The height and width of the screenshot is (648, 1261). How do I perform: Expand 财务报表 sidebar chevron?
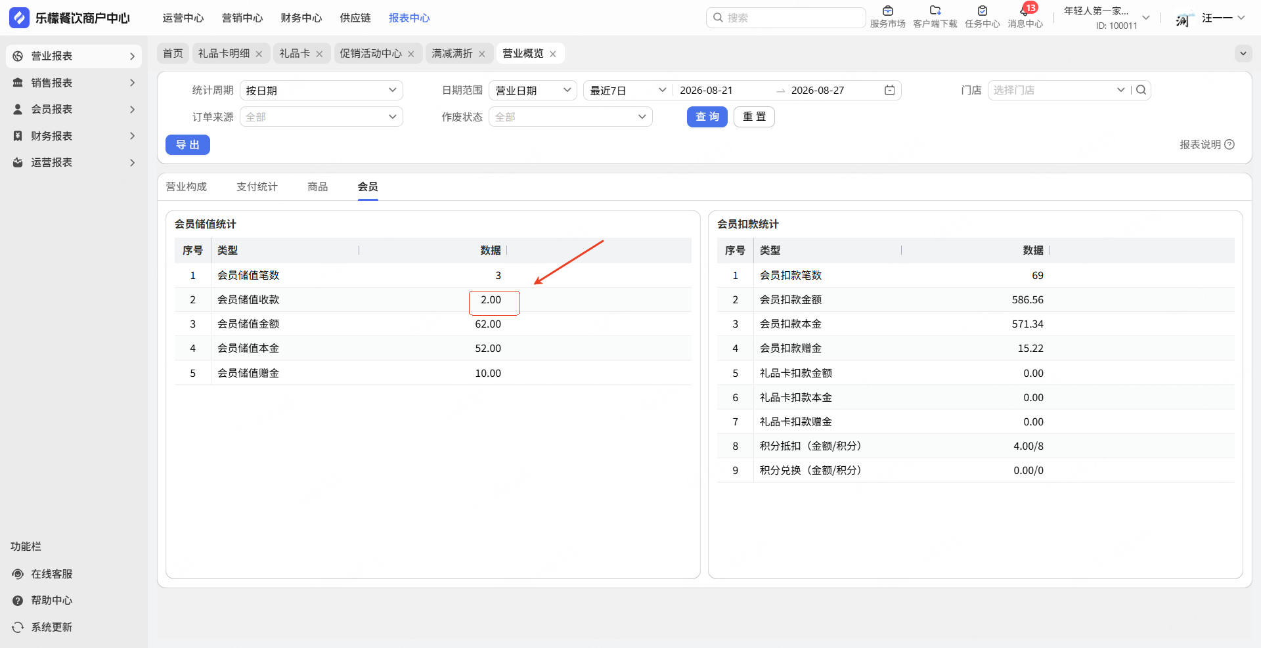[x=132, y=136]
